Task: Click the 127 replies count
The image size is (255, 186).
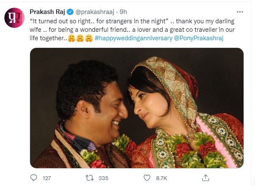Action: [46, 178]
